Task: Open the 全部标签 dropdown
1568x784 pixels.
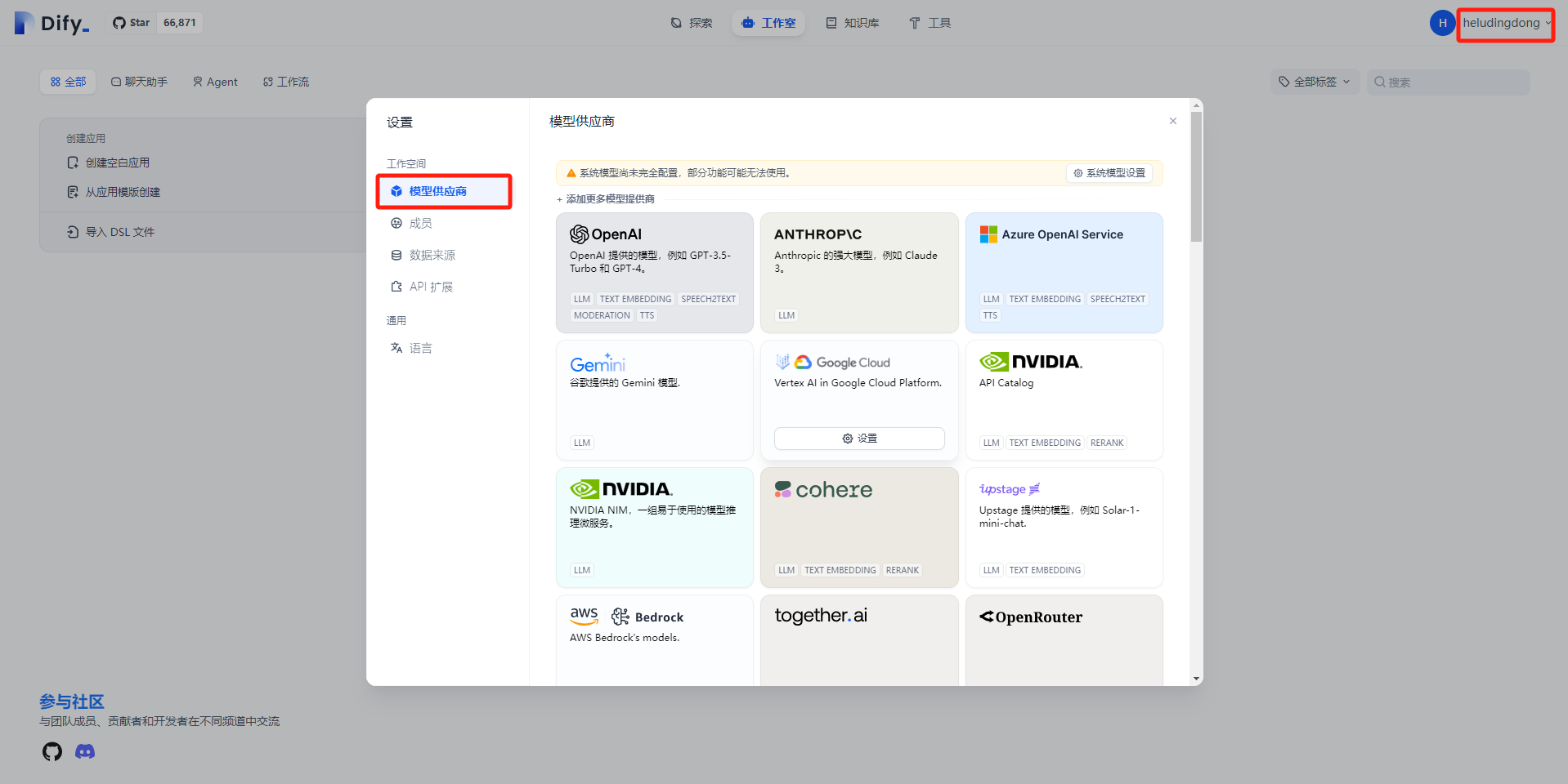Action: pyautogui.click(x=1315, y=82)
